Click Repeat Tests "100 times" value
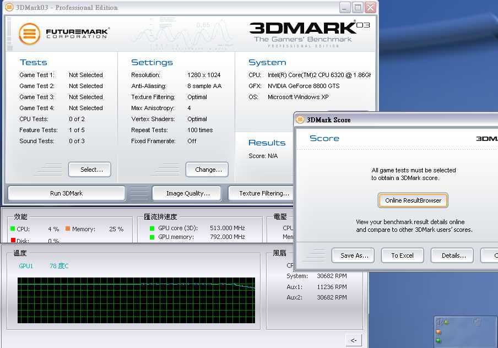The height and width of the screenshot is (348, 498). (200, 130)
